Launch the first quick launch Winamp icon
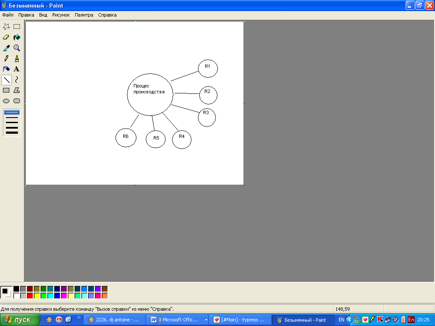This screenshot has width=435, height=326. [x=49, y=320]
